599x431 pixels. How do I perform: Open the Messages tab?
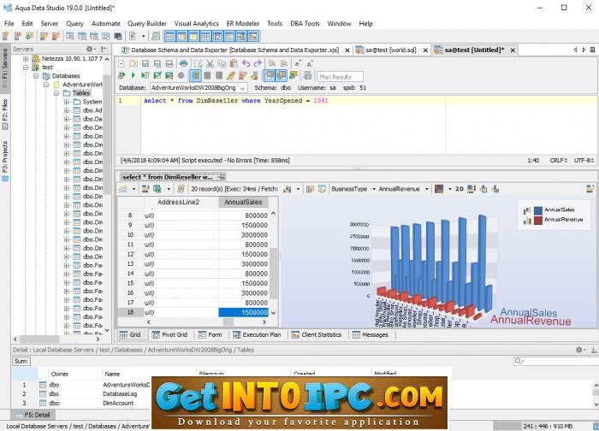(371, 335)
